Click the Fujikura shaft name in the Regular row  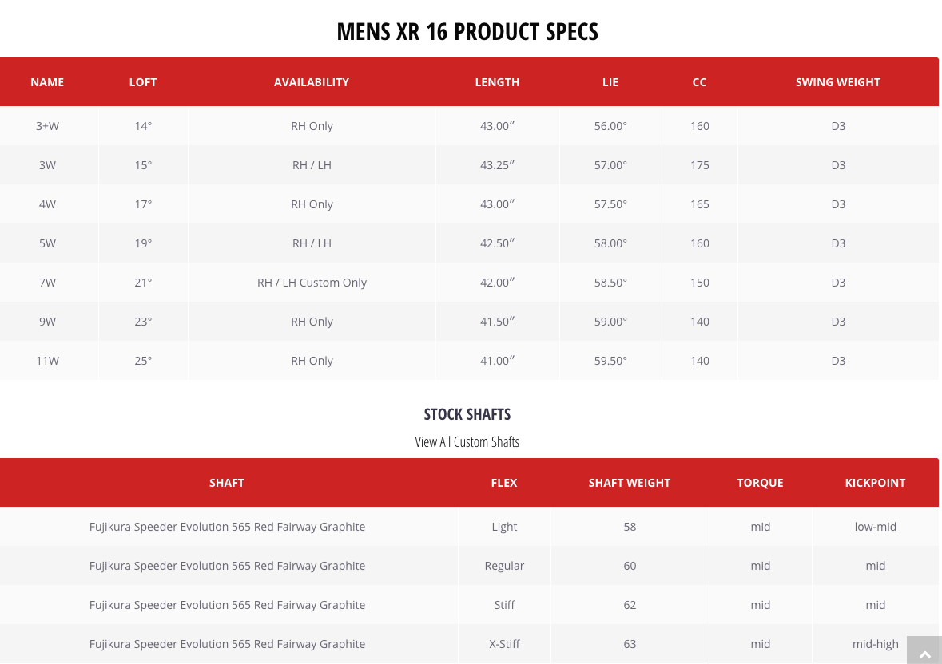(x=227, y=565)
